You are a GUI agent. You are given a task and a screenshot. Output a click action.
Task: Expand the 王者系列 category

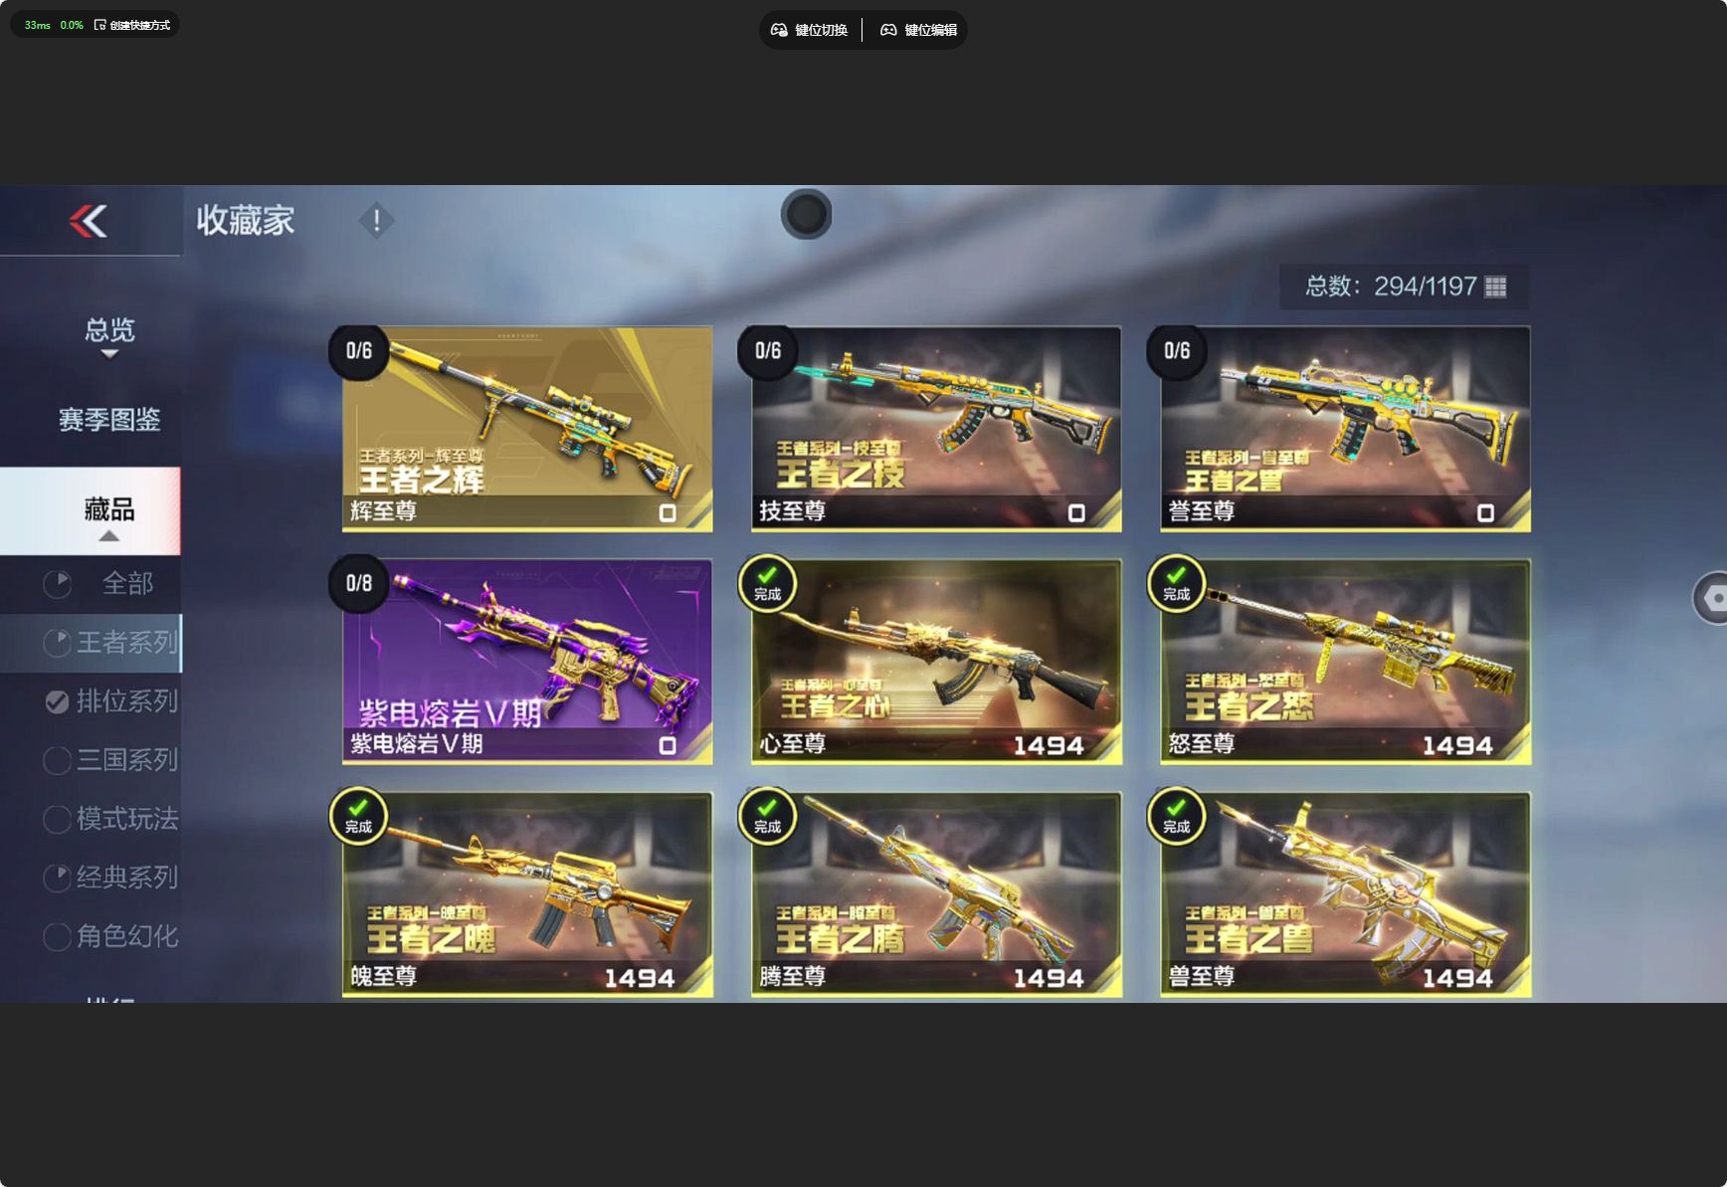110,643
